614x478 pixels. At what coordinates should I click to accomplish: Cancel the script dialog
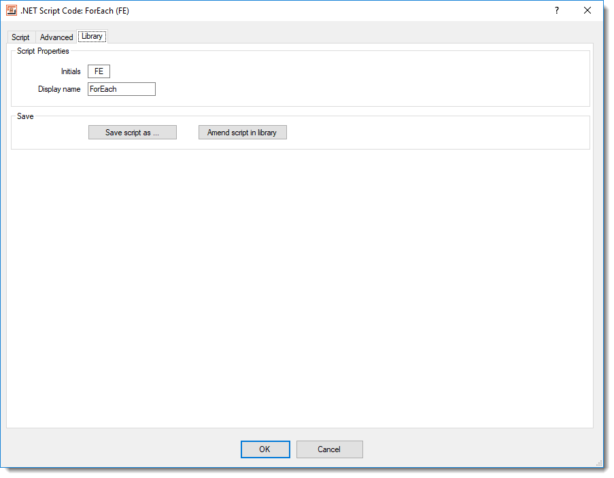pos(329,449)
